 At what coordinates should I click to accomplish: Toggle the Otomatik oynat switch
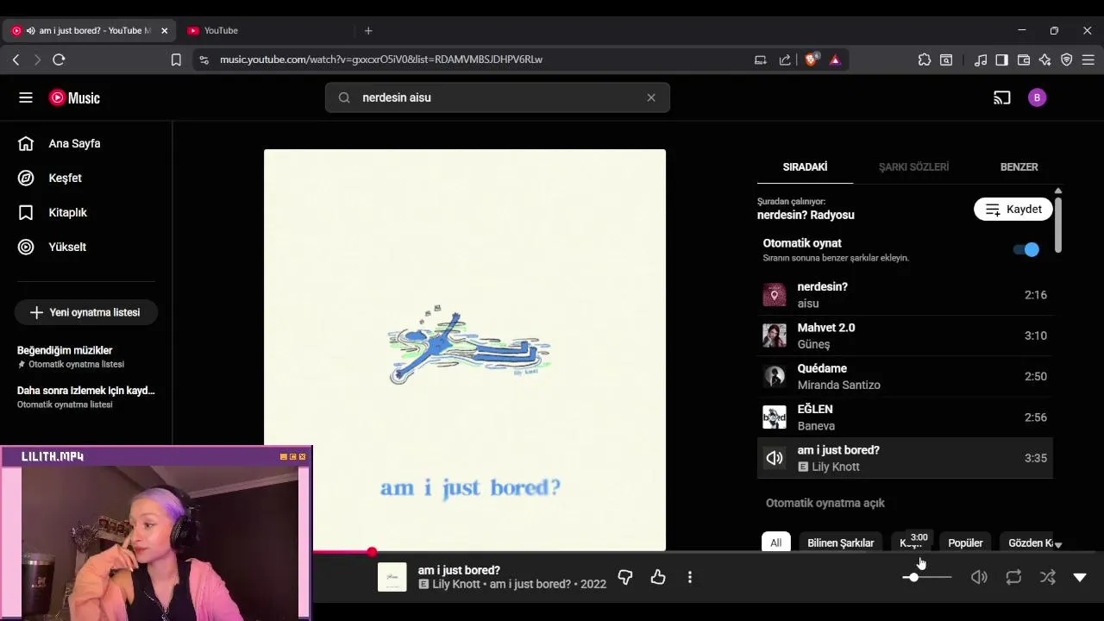(x=1026, y=249)
